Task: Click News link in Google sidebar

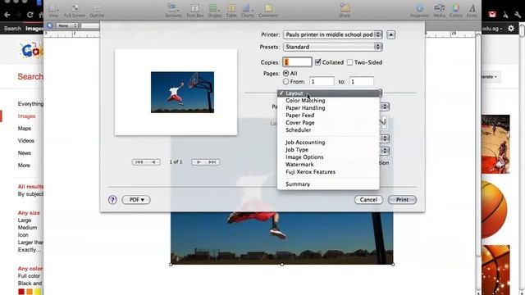Action: [25, 153]
